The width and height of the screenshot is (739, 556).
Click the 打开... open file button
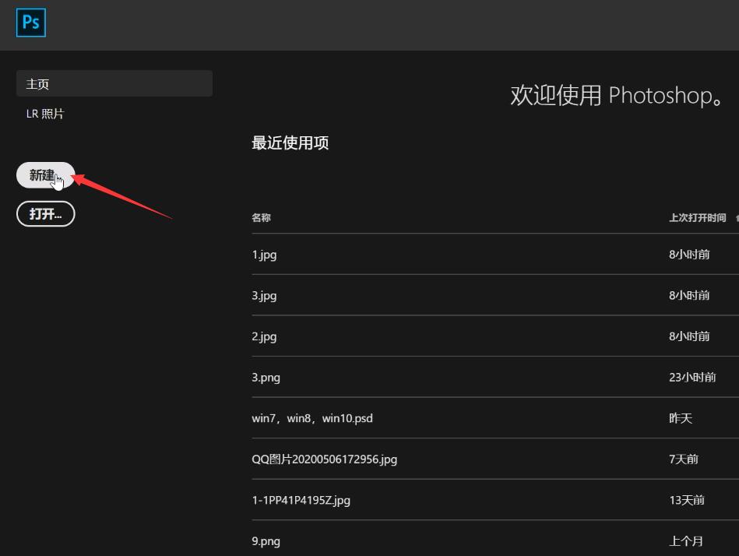(46, 214)
